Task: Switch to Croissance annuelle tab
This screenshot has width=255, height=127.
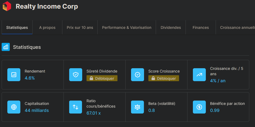Action: pyautogui.click(x=235, y=28)
